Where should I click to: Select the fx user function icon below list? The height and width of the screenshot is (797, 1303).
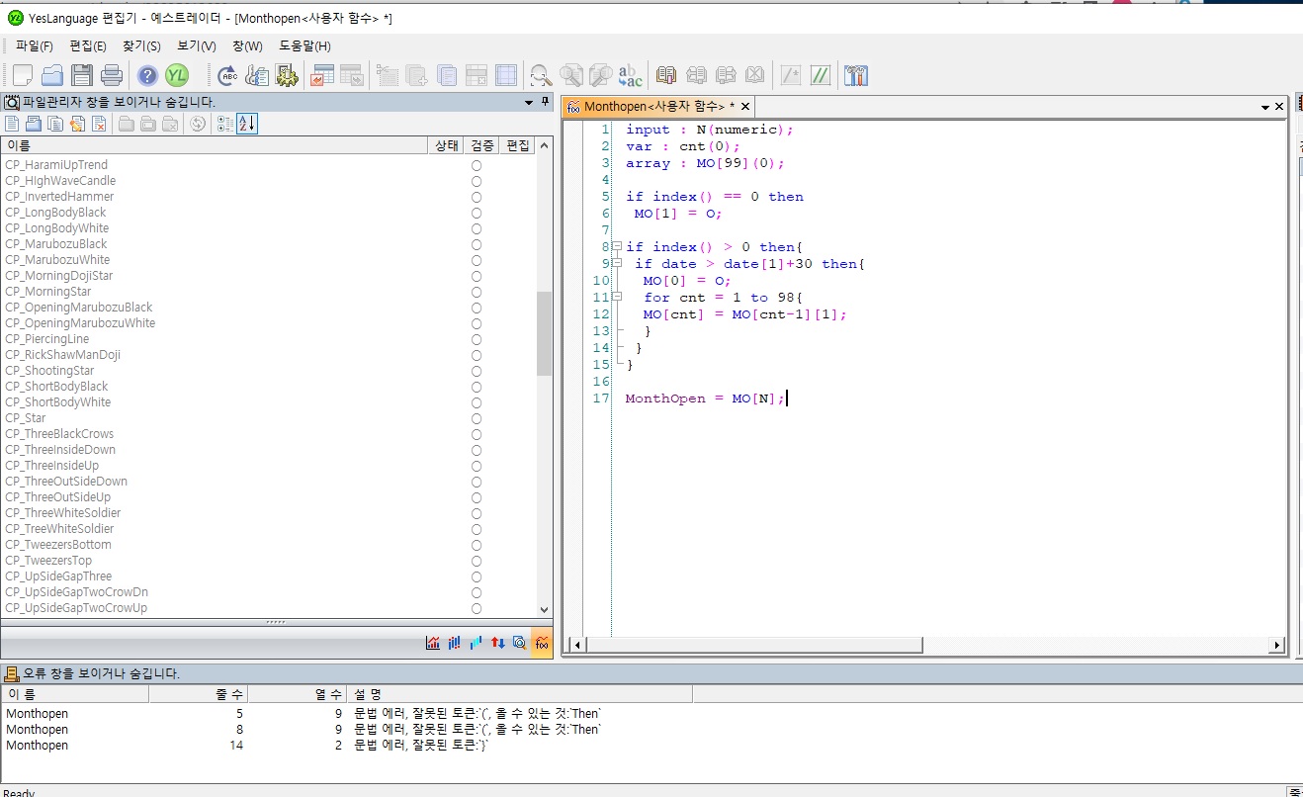(542, 643)
